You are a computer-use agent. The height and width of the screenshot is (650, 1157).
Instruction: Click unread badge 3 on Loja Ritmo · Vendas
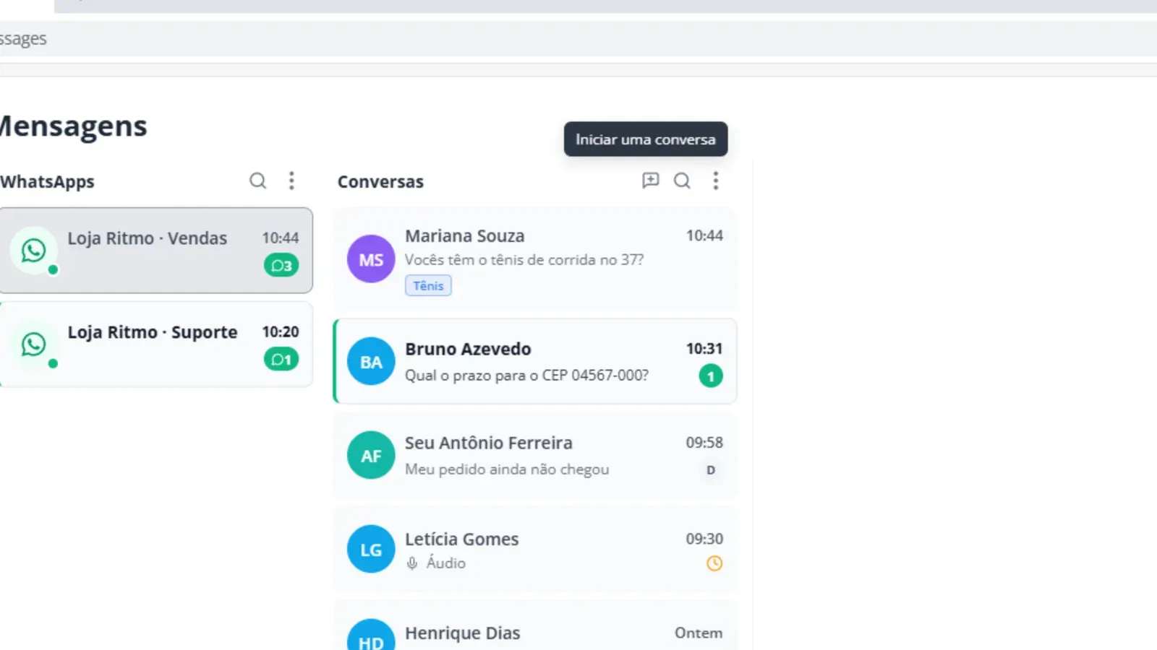[x=281, y=266]
